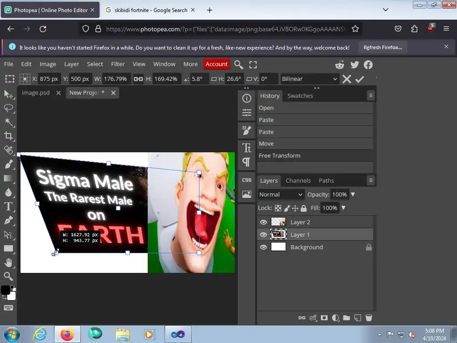Select the Pen tool

[8, 220]
